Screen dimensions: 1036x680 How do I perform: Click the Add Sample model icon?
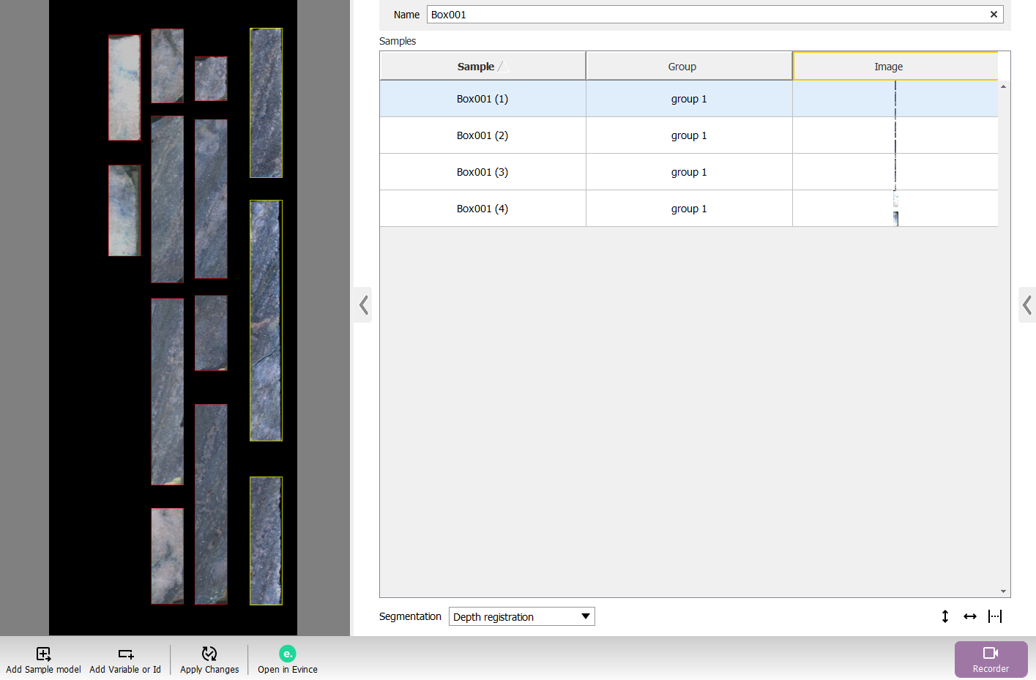(x=43, y=654)
